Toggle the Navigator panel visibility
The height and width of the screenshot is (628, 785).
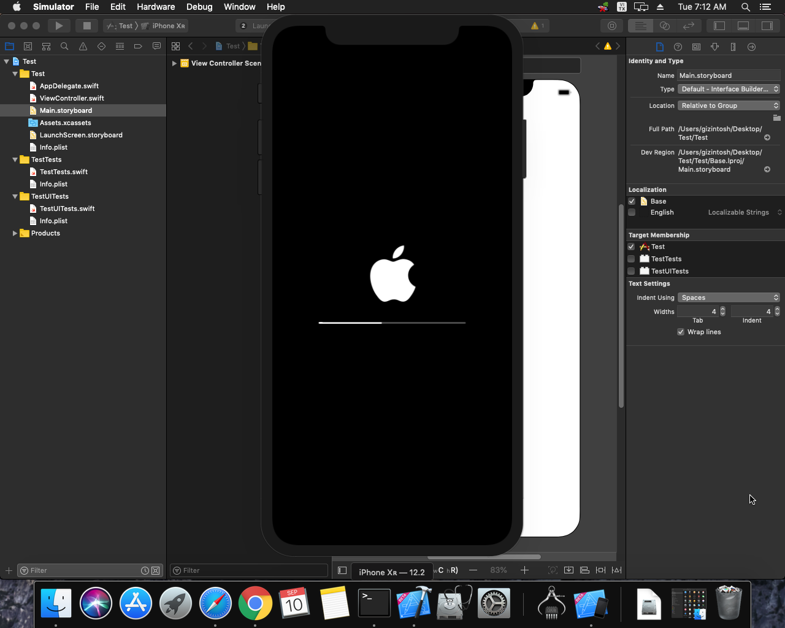tap(719, 26)
